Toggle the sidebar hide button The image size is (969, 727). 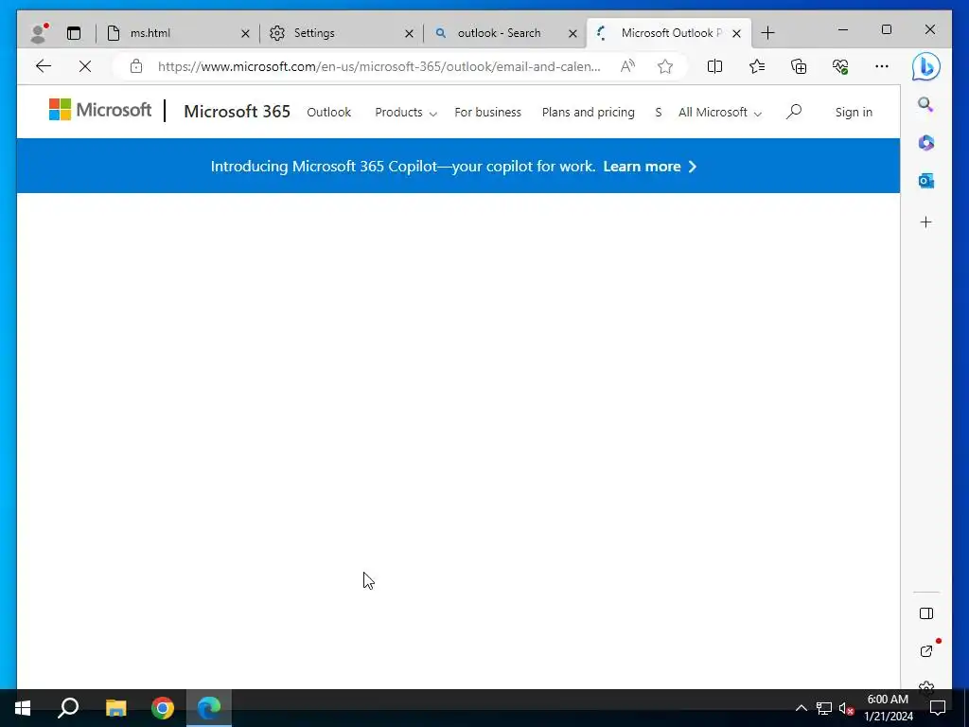(x=925, y=613)
